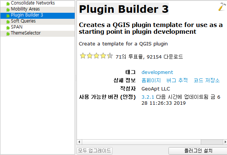Screen dimensions: 227x155
Task: Click the 모두 업그레이드 button
Action: tap(95, 150)
